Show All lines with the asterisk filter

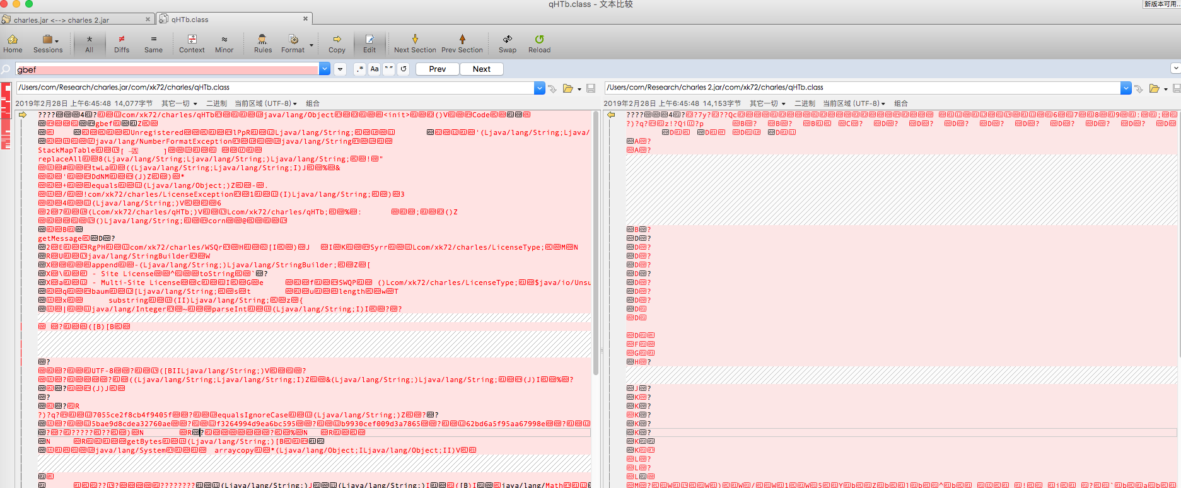89,44
